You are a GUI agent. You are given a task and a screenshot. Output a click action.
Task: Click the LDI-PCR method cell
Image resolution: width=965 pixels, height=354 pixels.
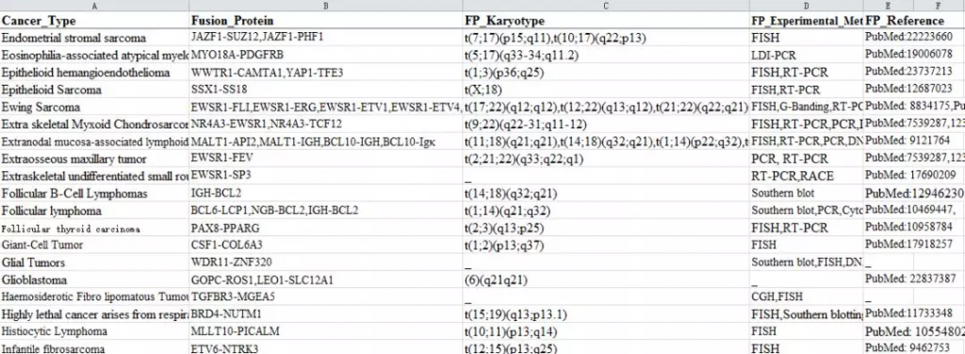point(807,55)
